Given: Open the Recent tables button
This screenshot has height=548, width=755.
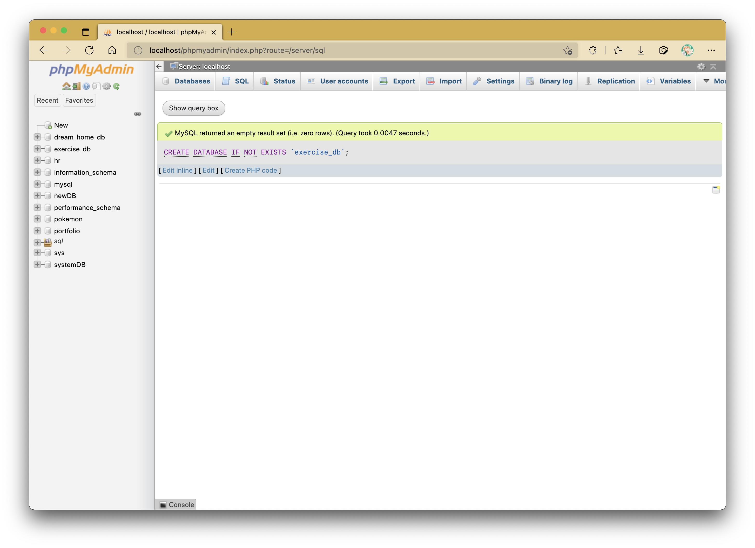Looking at the screenshot, I should (x=48, y=100).
